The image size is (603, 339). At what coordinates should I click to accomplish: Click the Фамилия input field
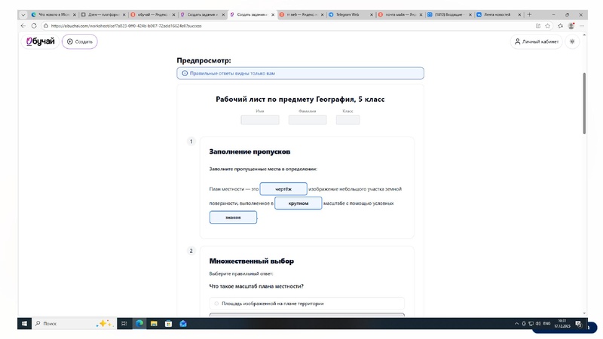point(308,120)
